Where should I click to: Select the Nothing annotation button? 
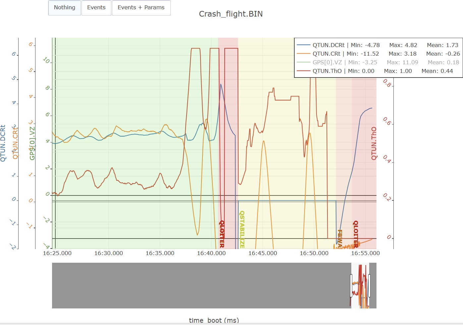point(65,8)
